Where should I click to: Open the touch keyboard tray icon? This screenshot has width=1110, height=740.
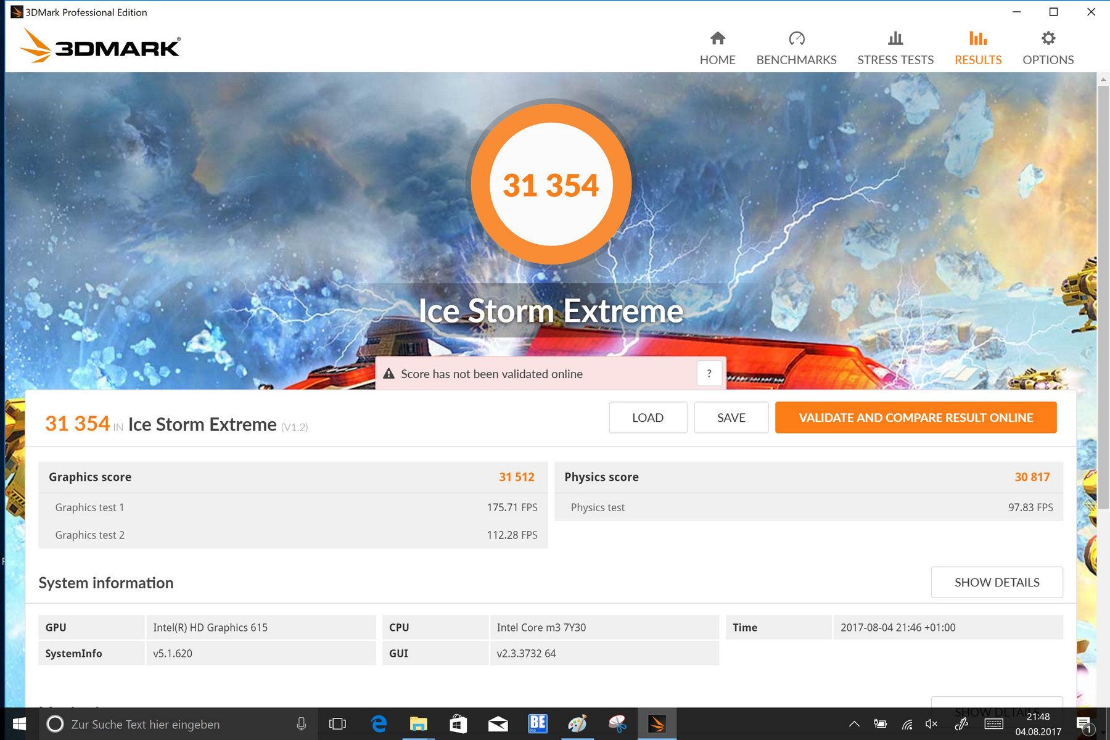coord(993,724)
